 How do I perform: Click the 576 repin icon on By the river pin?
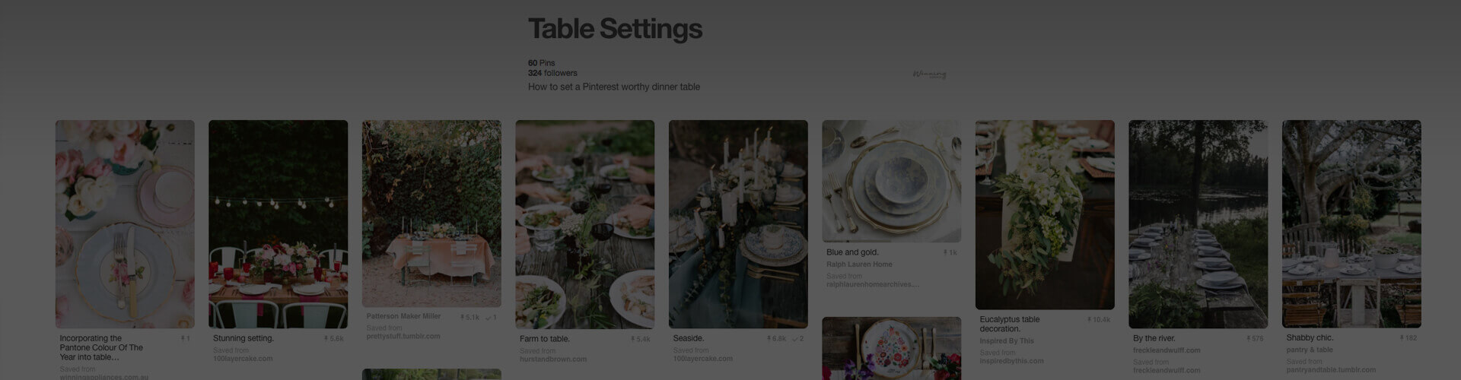coord(1249,339)
